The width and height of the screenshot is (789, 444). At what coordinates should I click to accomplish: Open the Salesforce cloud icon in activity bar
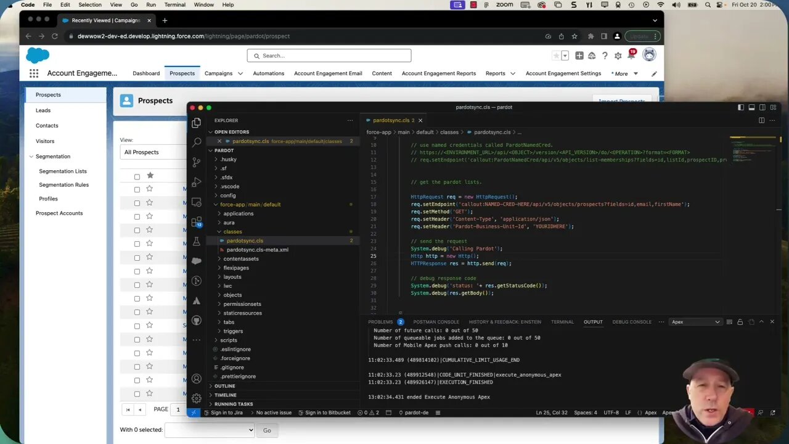[197, 261]
